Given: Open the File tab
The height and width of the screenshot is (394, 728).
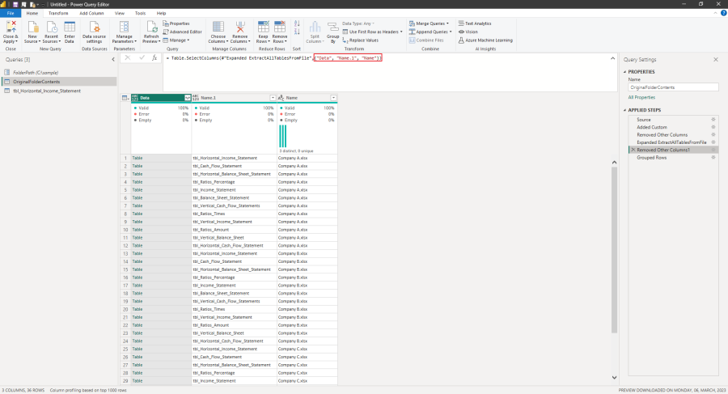Looking at the screenshot, I should coord(11,14).
